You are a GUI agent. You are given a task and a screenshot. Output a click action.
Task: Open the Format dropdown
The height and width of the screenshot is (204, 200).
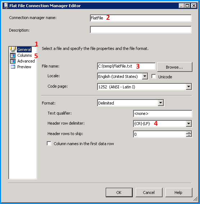pos(161,103)
